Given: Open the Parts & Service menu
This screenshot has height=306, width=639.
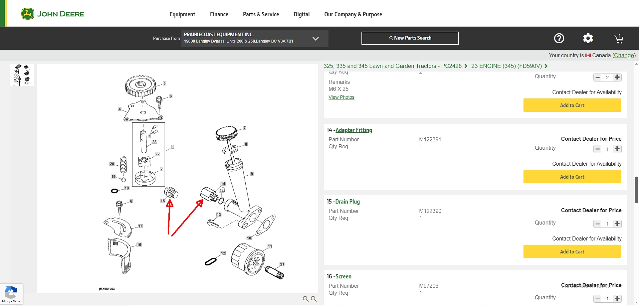Looking at the screenshot, I should tap(261, 14).
